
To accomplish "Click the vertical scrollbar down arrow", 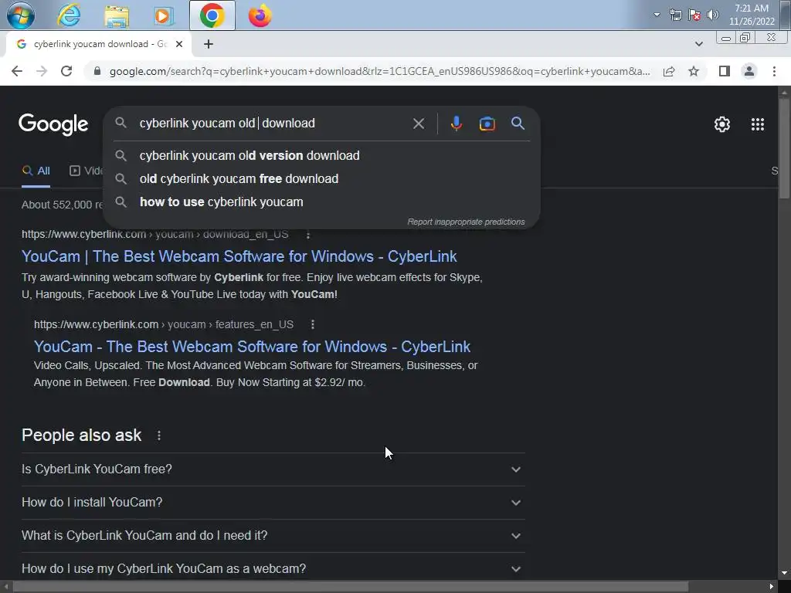I will click(x=784, y=574).
